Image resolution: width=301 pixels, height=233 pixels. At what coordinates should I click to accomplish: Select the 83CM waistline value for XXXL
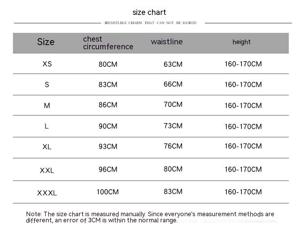(173, 192)
